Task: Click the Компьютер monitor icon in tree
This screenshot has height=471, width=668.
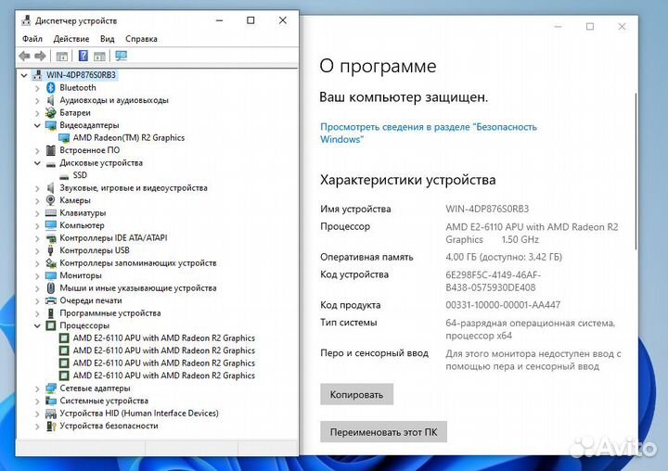Action: click(x=51, y=225)
